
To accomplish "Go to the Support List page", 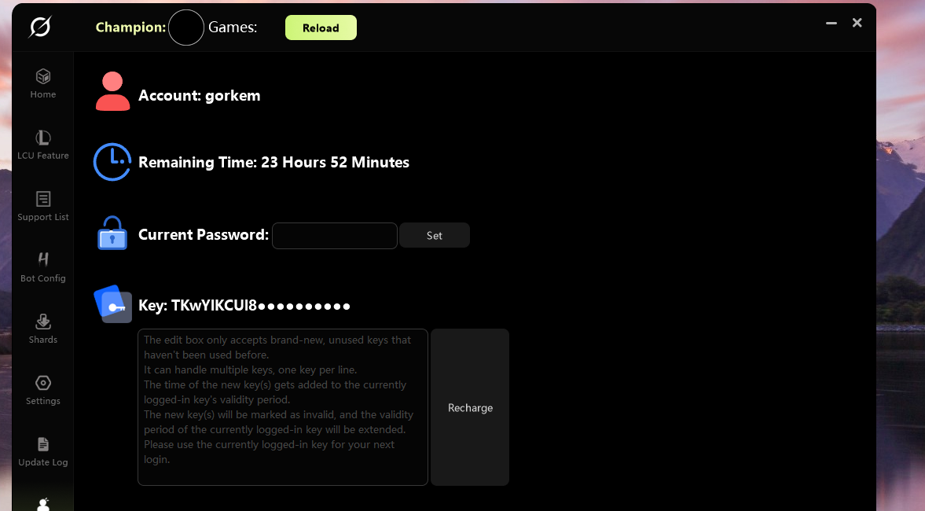I will click(43, 206).
